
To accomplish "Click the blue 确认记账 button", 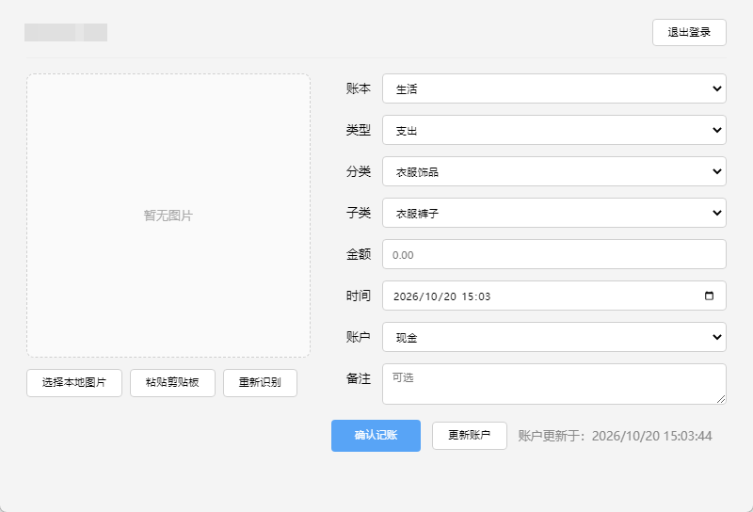I will click(376, 436).
